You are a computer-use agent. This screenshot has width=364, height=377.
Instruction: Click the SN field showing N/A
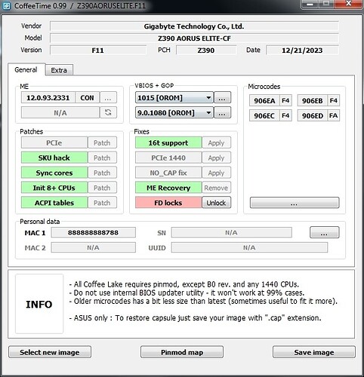click(x=231, y=232)
